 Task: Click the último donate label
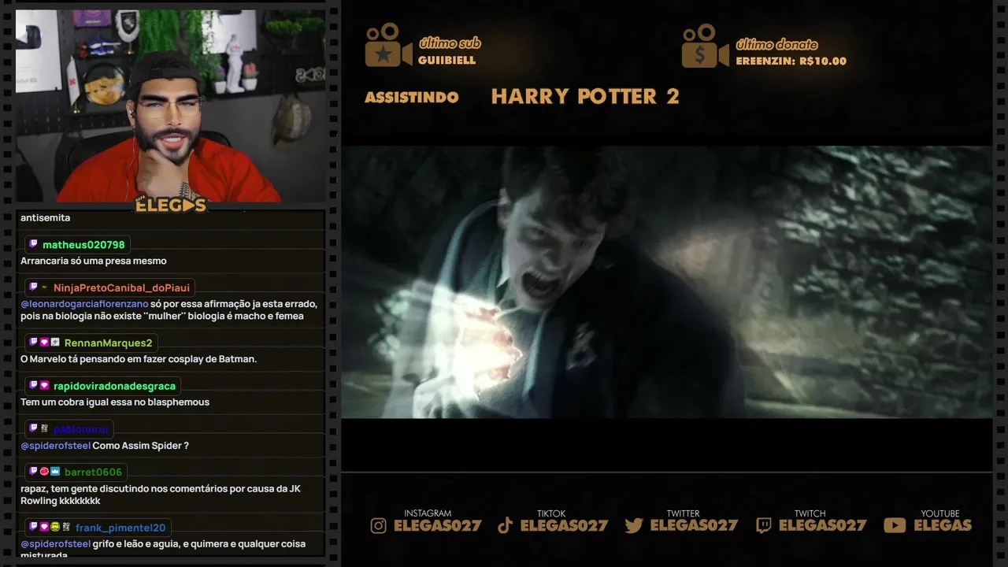776,44
